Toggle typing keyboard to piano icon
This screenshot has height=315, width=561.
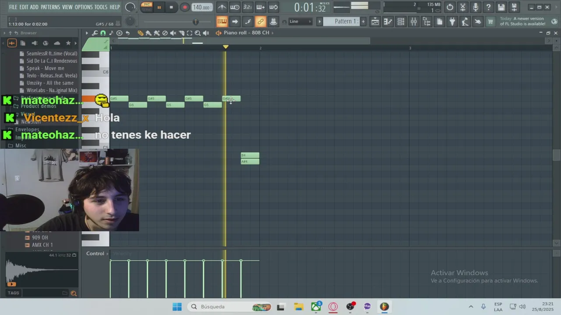pos(222,21)
